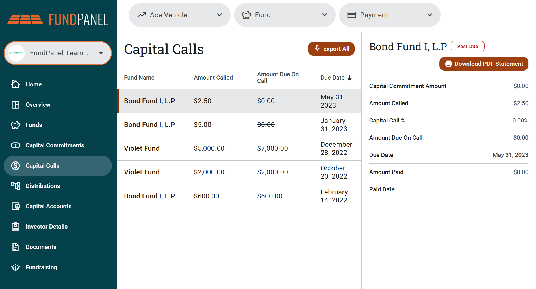Click the Past Due status badge
536x289 pixels.
(468, 46)
